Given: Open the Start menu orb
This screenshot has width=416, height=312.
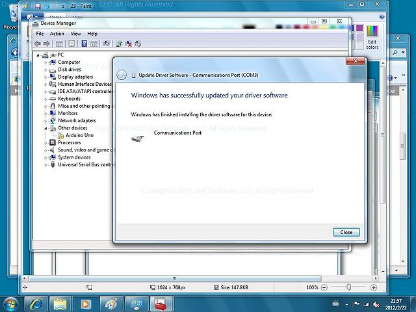Looking at the screenshot, I should tap(10, 304).
